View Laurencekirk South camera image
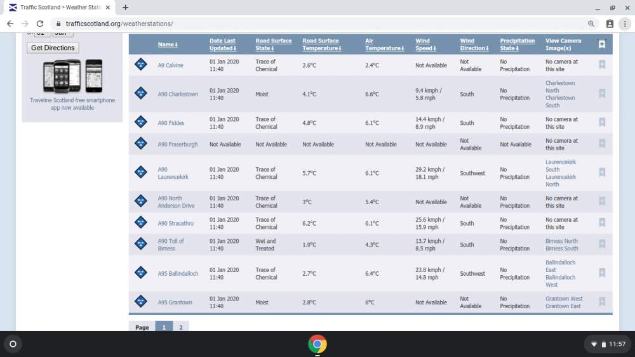Screen dimensions: 635x357 point(561,166)
